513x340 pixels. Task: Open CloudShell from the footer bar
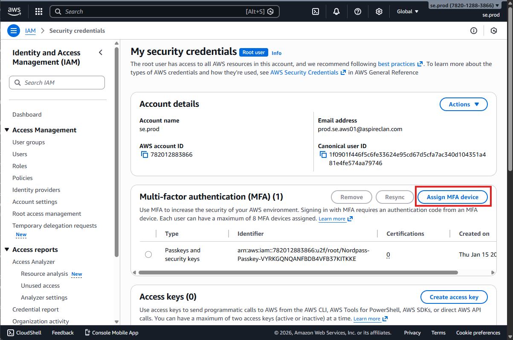tap(24, 333)
